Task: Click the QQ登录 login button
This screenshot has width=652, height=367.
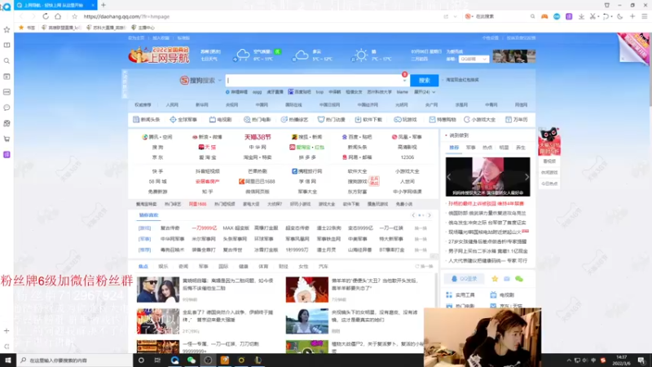Action: point(464,279)
